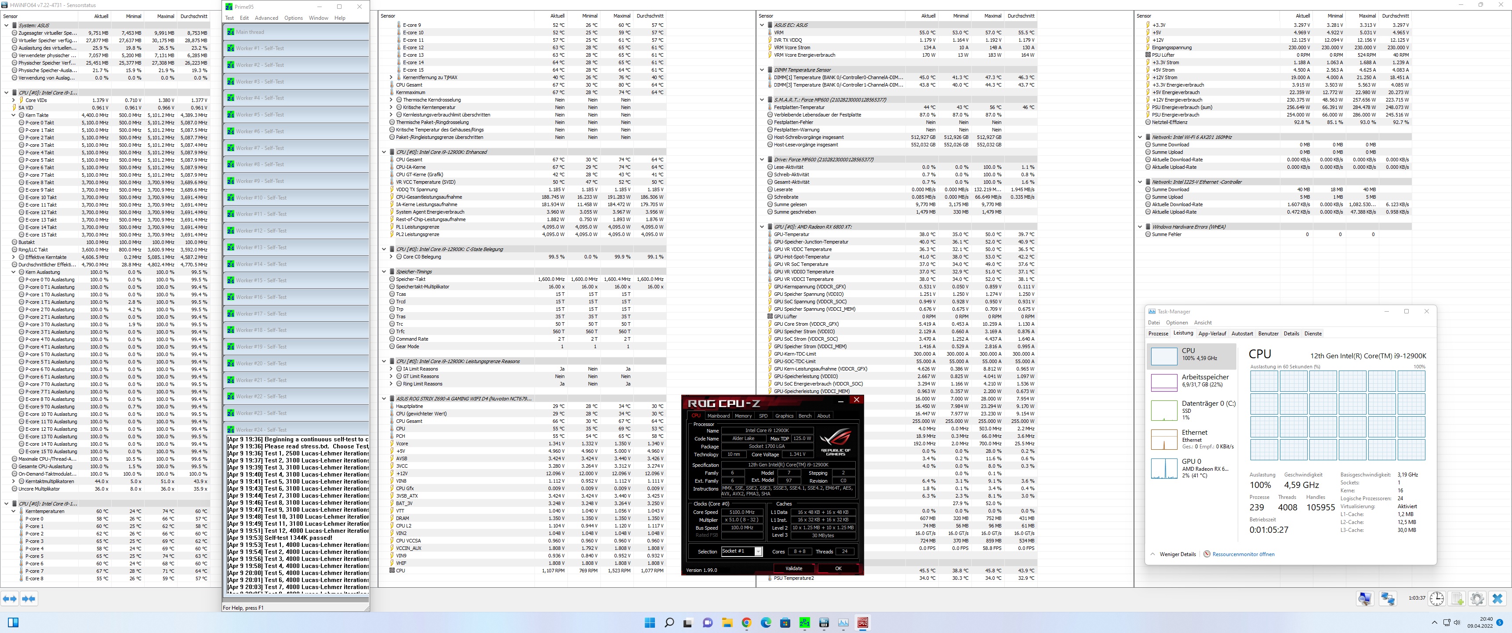Open File Explorer on taskbar
This screenshot has height=633, width=1512.
coord(727,622)
